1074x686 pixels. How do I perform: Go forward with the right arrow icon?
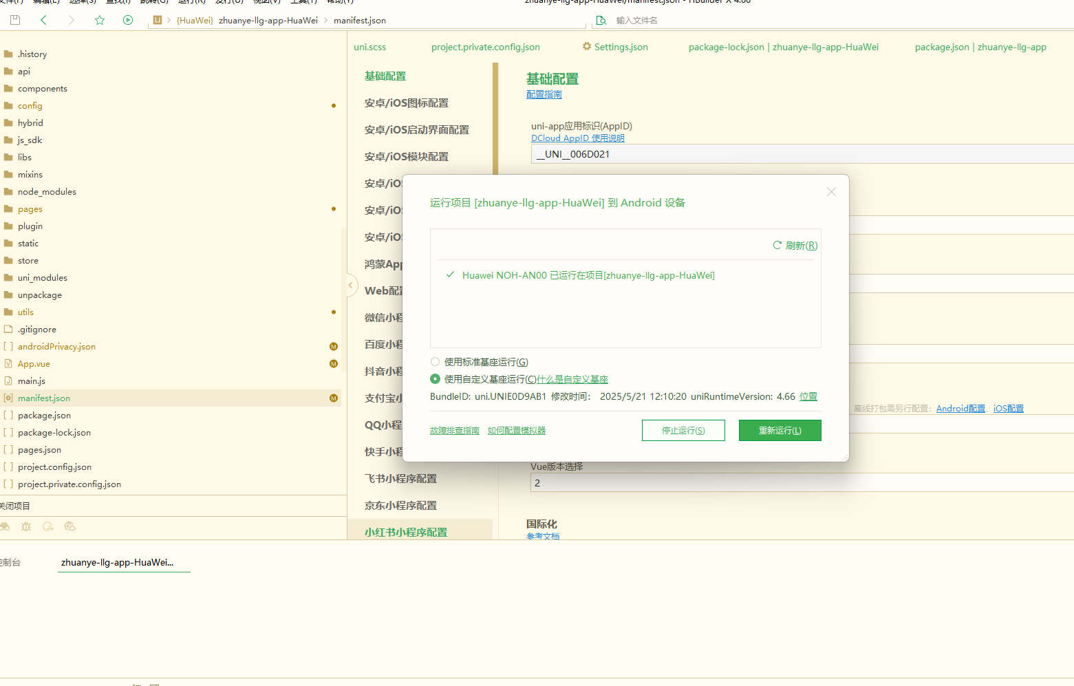coord(72,20)
